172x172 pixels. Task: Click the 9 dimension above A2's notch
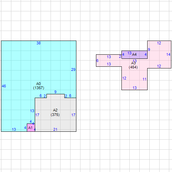click(55, 92)
